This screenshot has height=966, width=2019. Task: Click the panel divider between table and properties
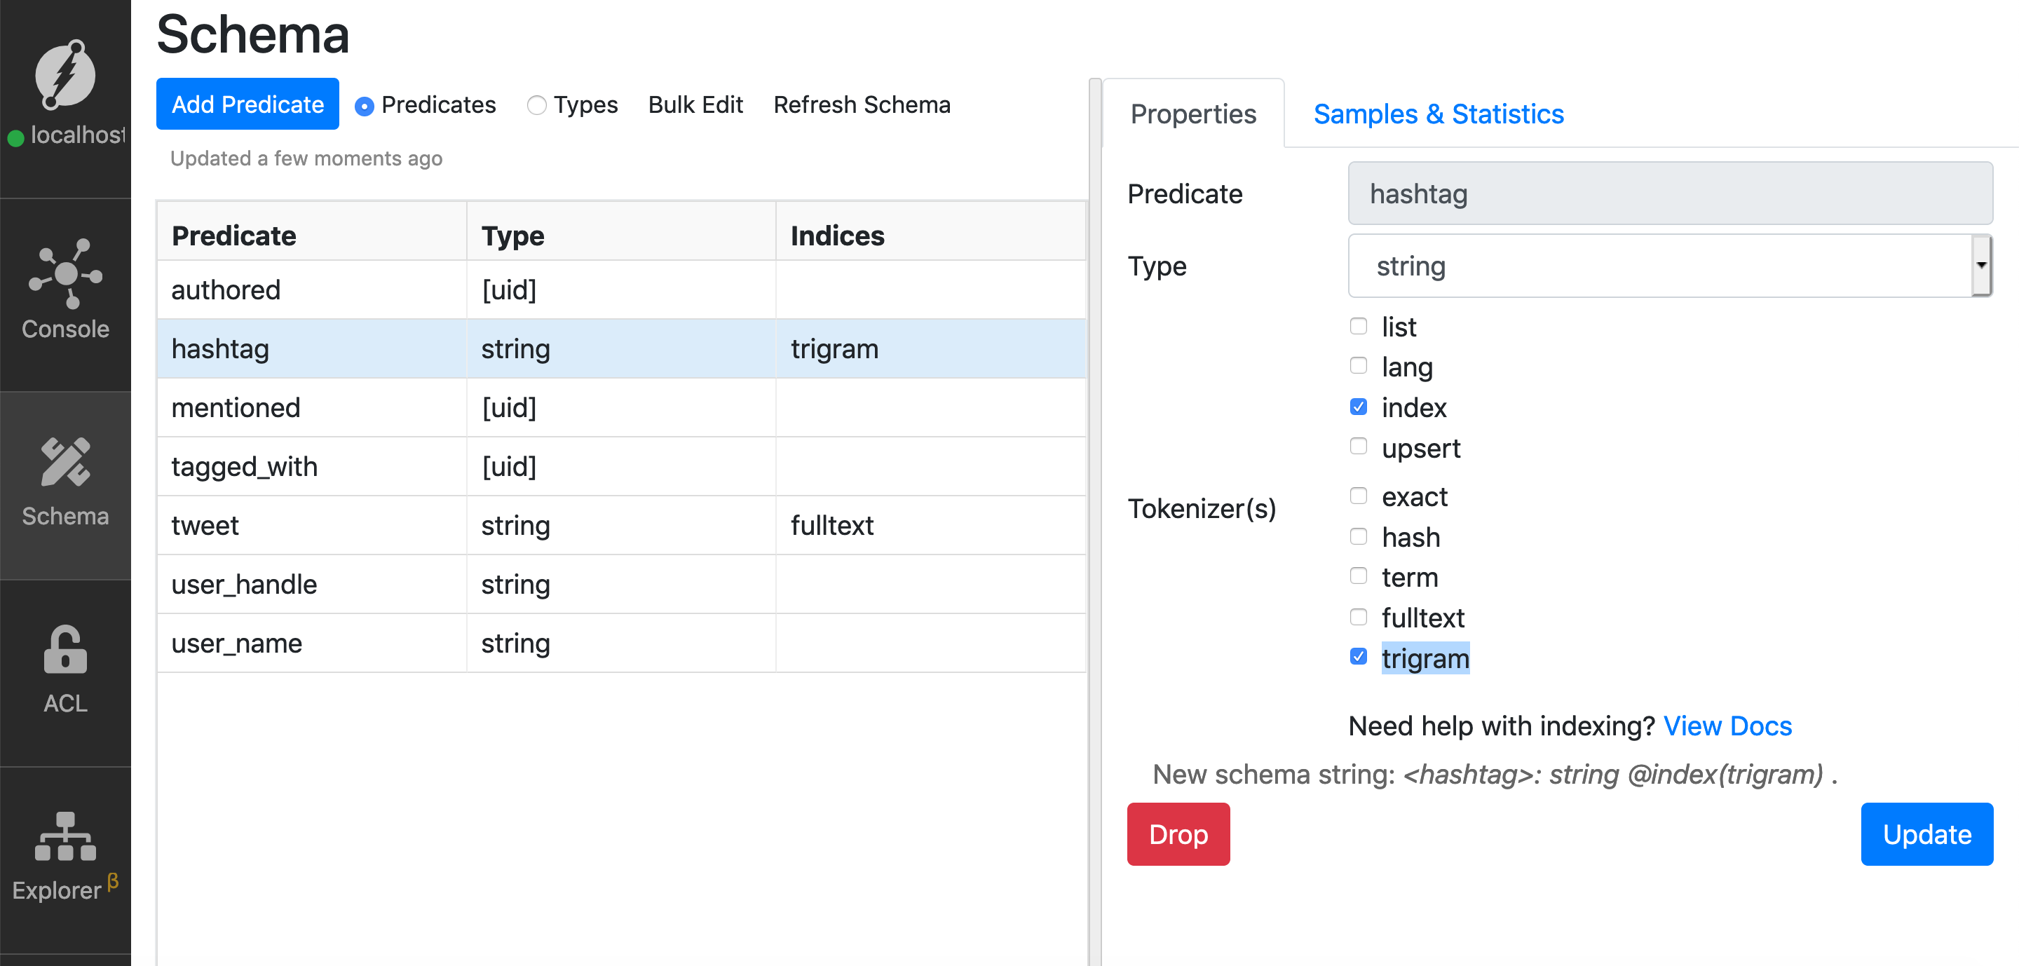(x=1095, y=522)
